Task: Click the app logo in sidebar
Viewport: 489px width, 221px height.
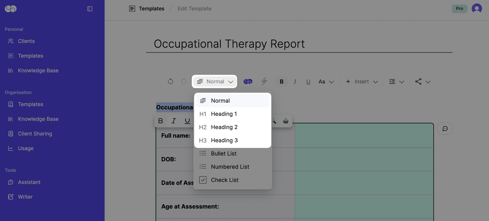Action: coord(11,9)
